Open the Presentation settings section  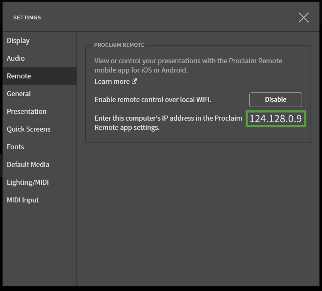point(27,111)
